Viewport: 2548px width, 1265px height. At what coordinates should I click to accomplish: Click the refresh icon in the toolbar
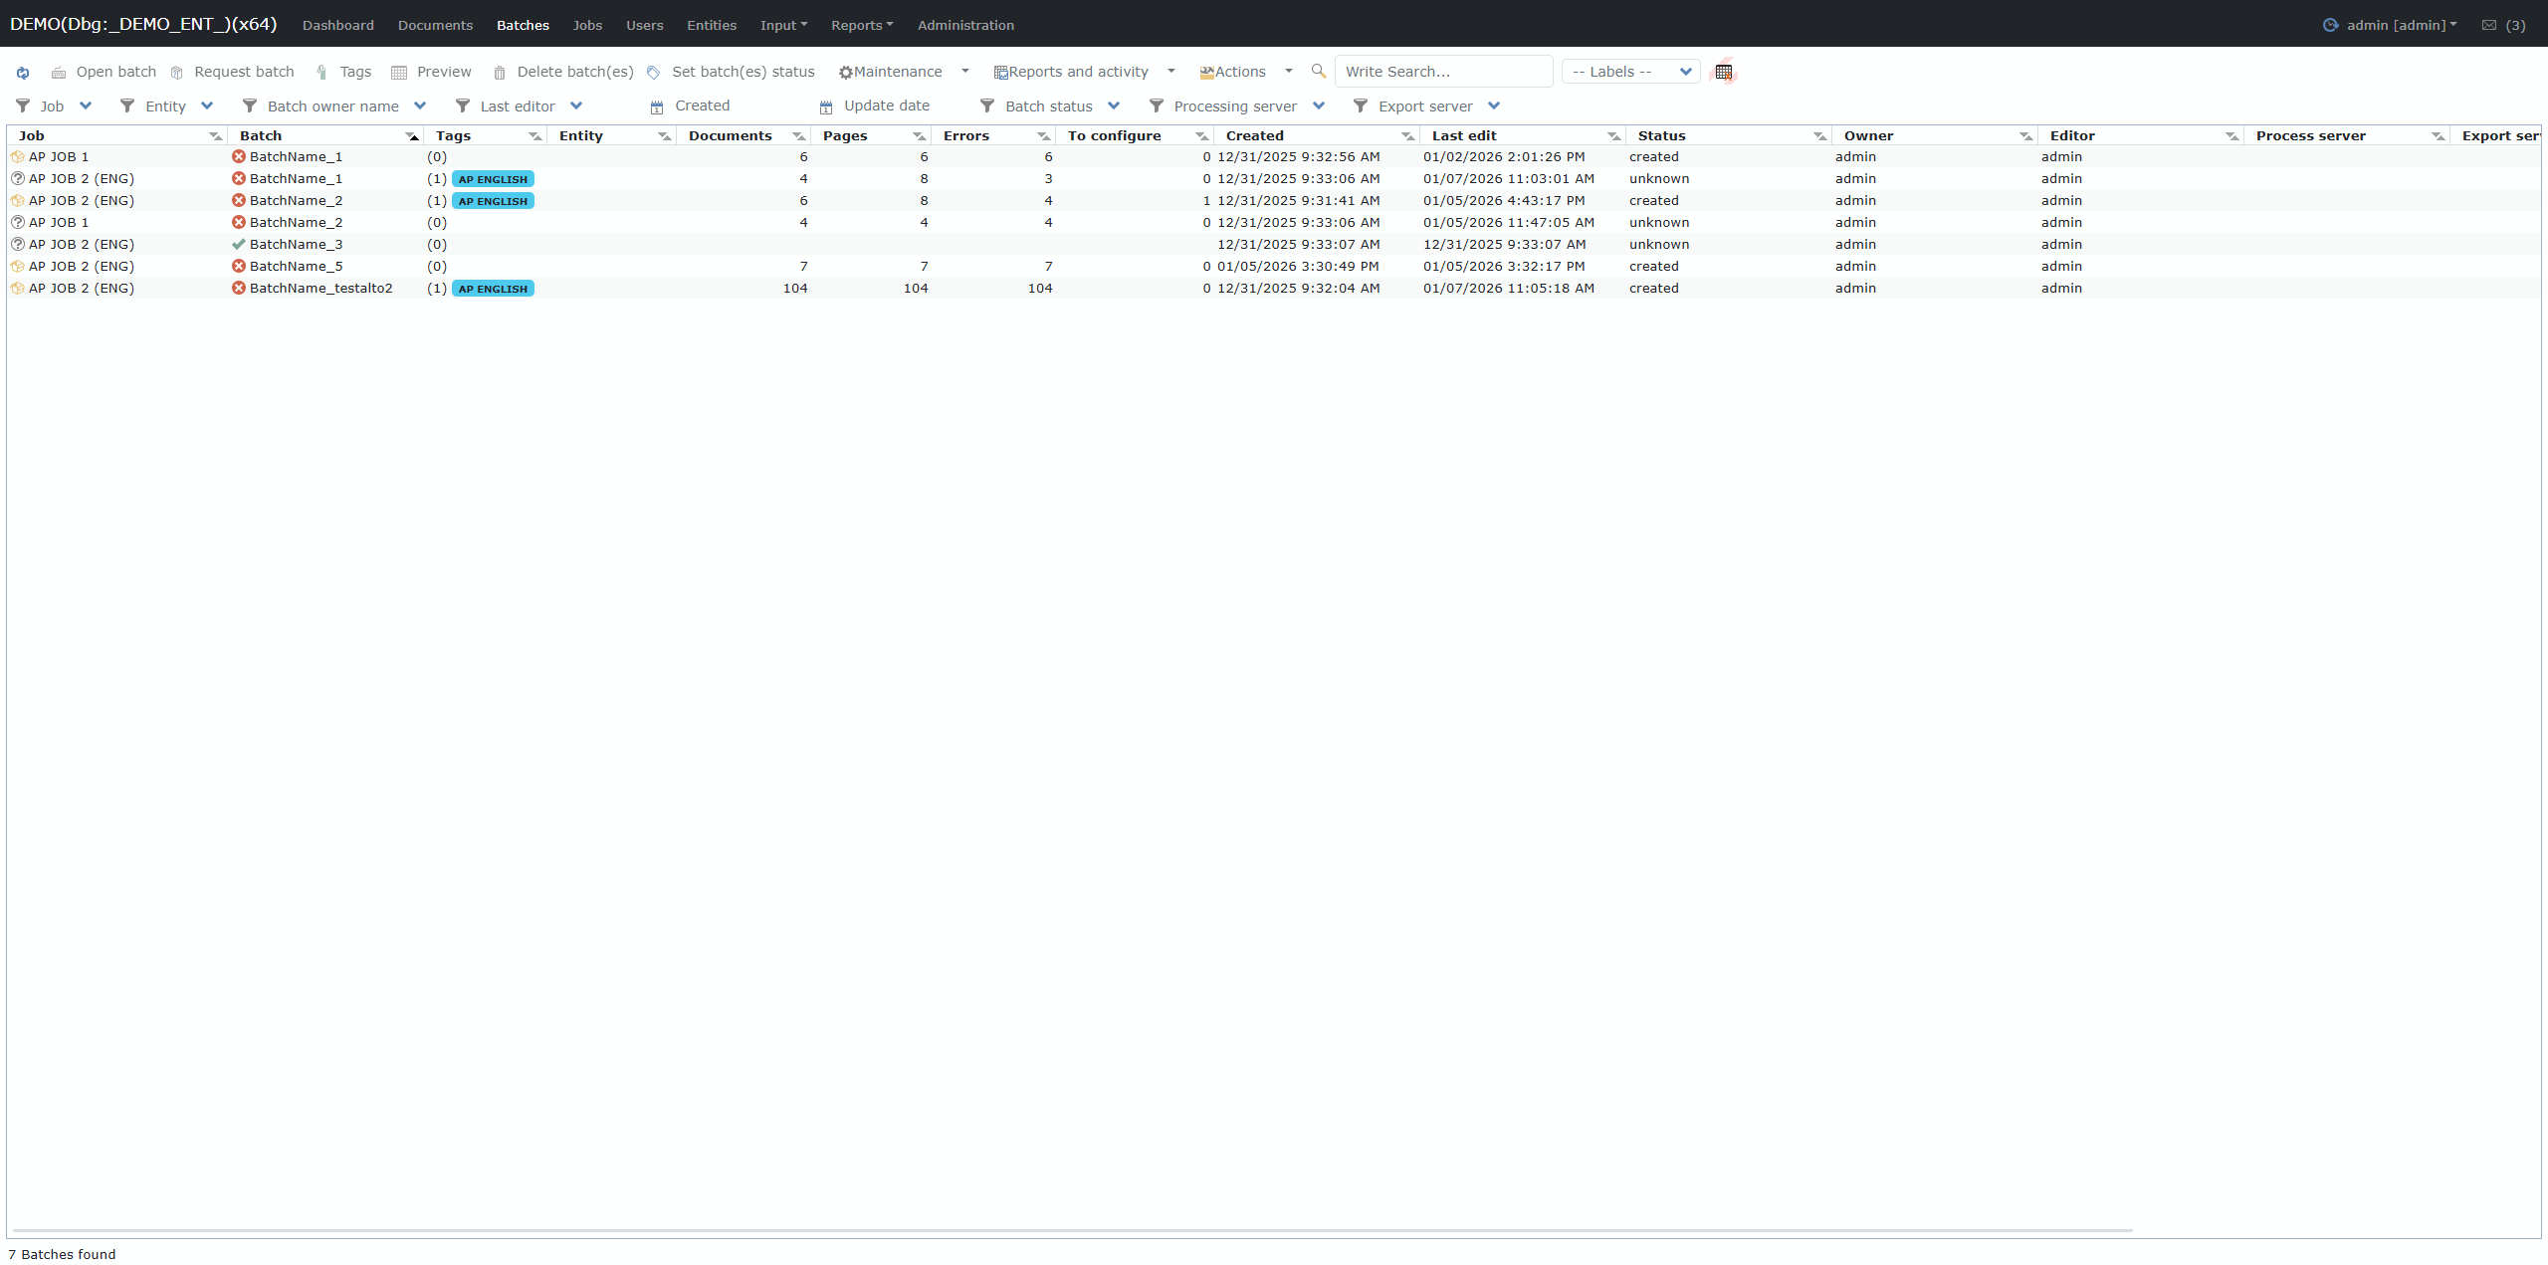point(23,73)
